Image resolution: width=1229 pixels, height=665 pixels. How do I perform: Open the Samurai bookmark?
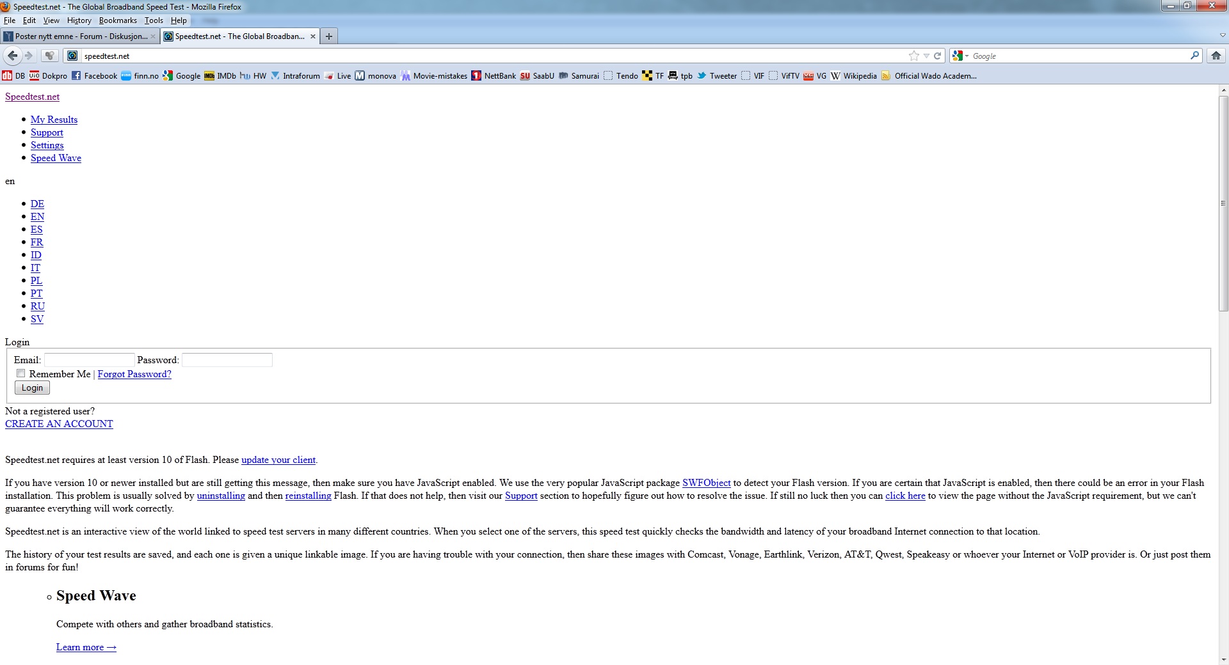tap(579, 75)
